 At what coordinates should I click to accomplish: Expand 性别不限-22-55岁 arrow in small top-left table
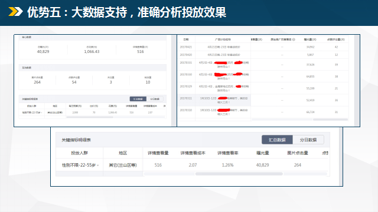(x=41, y=112)
